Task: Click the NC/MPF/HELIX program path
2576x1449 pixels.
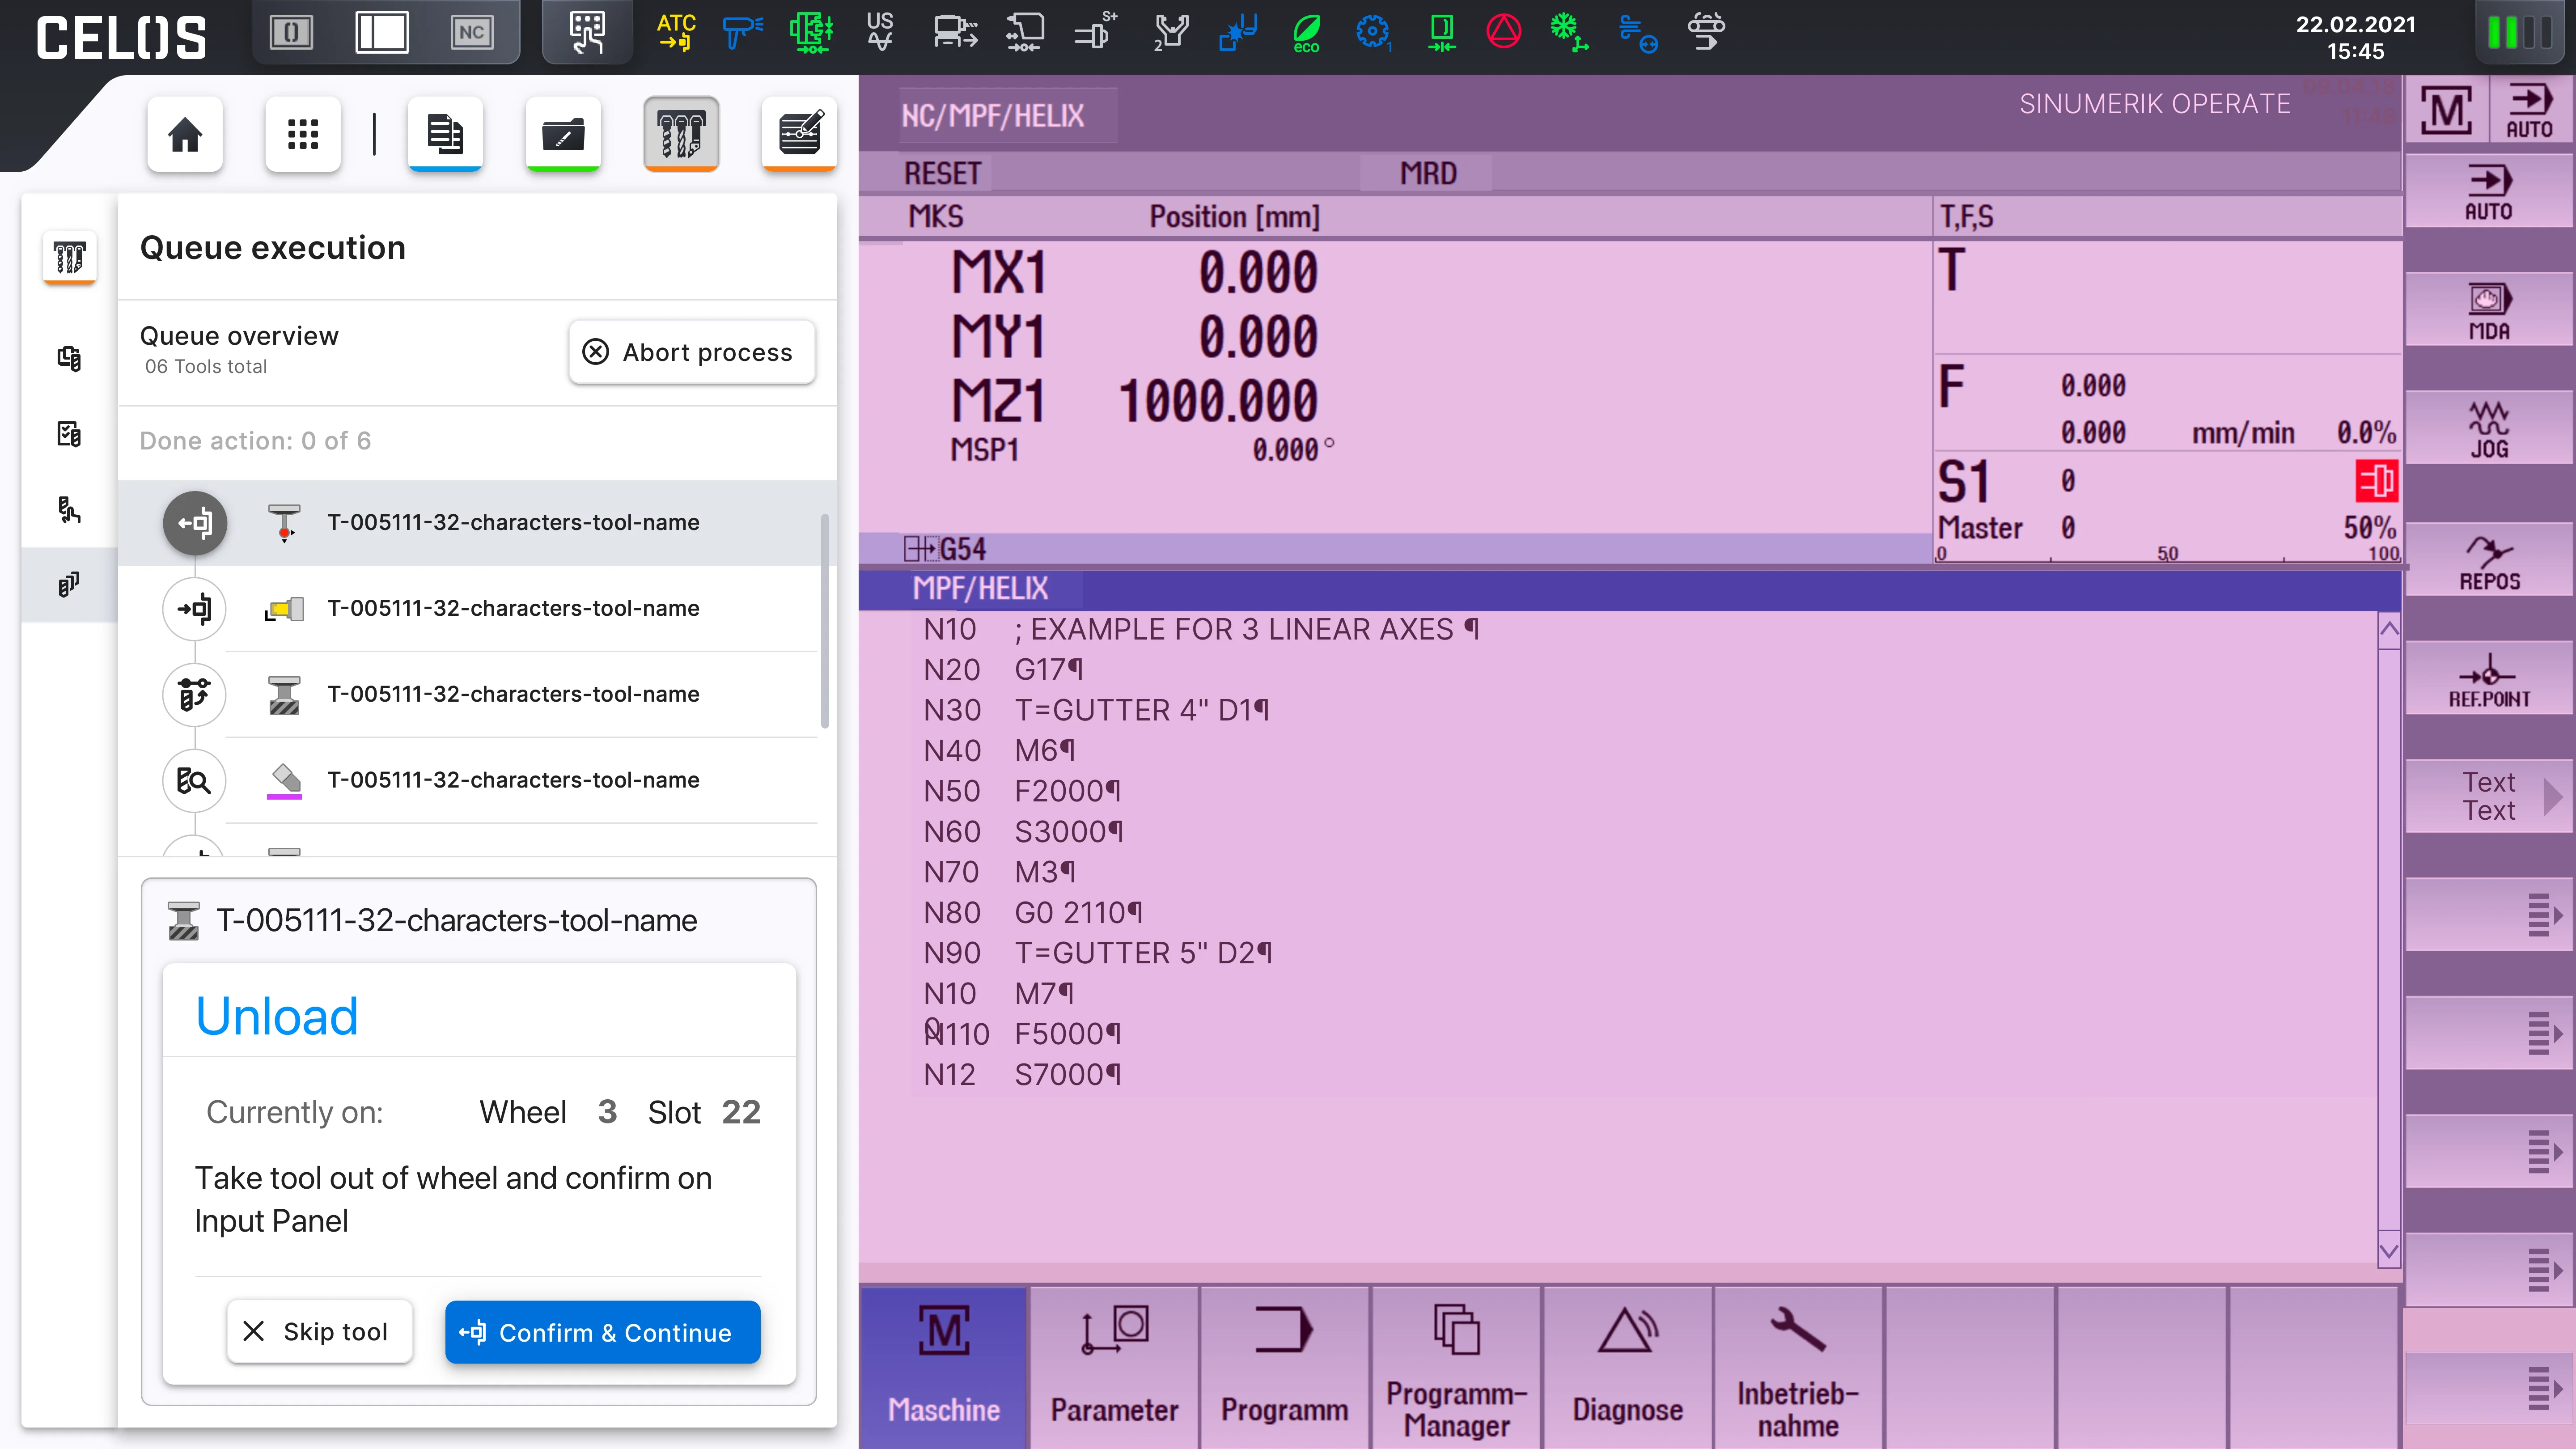Action: click(992, 115)
